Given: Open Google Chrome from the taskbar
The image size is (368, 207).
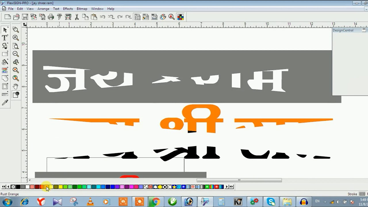Looking at the screenshot, I should pos(156,202).
